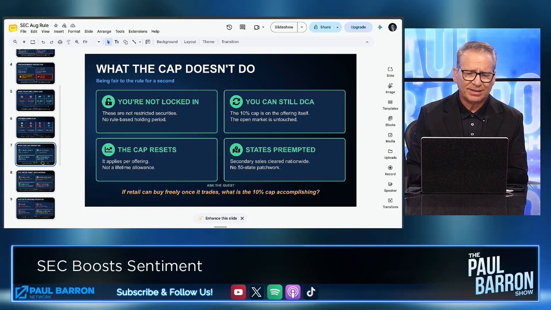Click the Transition toolbar button
The width and height of the screenshot is (551, 310).
point(230,42)
